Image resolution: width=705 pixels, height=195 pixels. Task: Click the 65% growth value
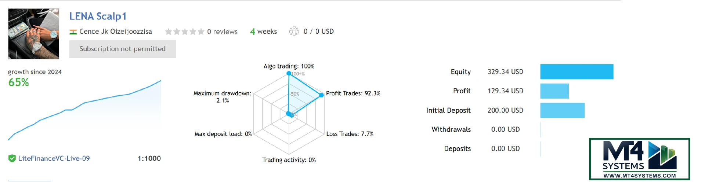tap(19, 82)
